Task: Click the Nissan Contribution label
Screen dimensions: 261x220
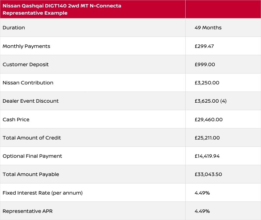Action: (28, 83)
